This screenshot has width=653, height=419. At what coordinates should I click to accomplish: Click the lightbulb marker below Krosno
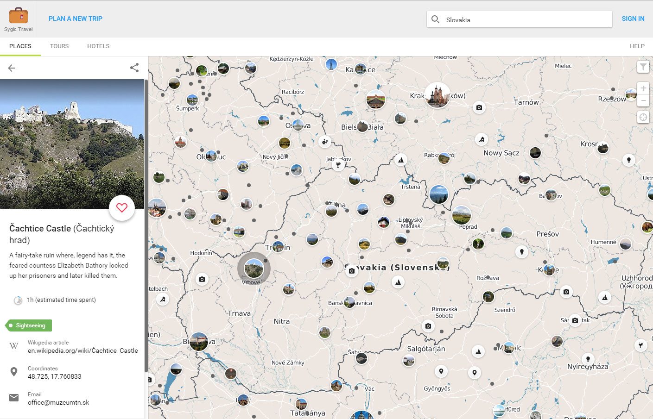pos(628,160)
